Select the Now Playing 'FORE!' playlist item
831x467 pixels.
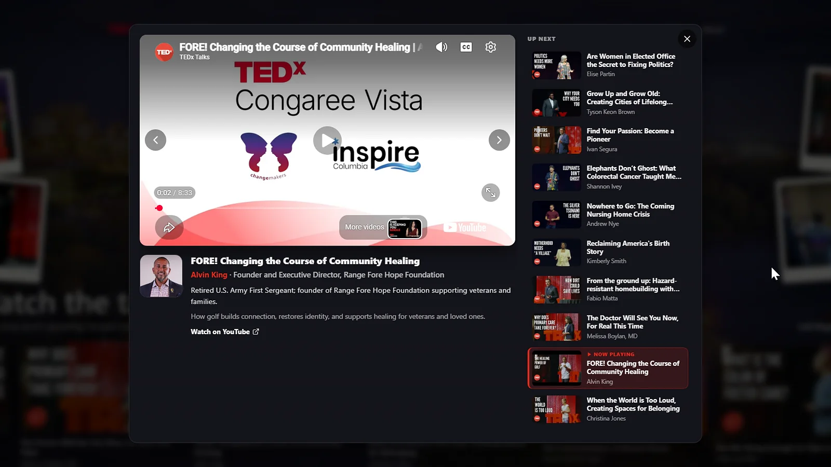[608, 368]
